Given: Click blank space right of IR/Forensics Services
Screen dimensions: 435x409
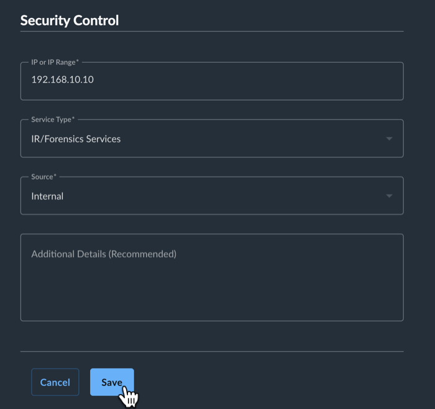Looking at the screenshot, I should pyautogui.click(x=250, y=139).
